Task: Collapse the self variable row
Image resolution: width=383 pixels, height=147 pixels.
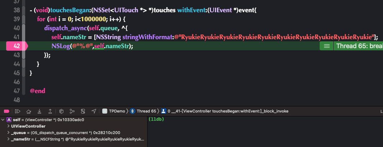Action: click(3, 120)
